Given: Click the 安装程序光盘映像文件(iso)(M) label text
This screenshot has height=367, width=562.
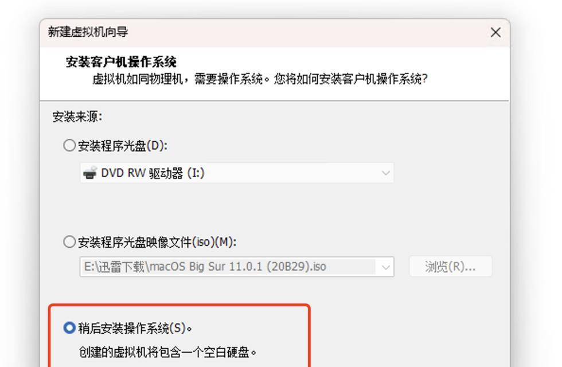Looking at the screenshot, I should [x=157, y=242].
